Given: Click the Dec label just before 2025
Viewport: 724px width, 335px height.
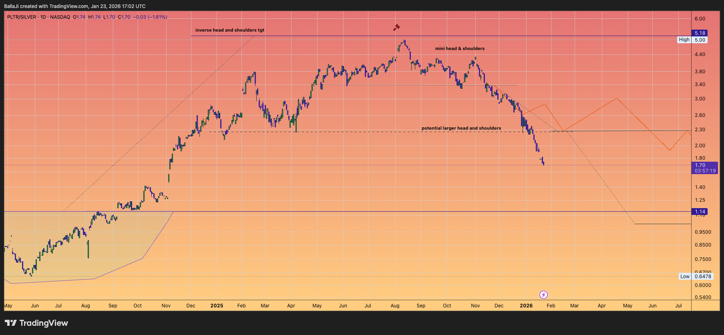Looking at the screenshot, I should (x=191, y=306).
